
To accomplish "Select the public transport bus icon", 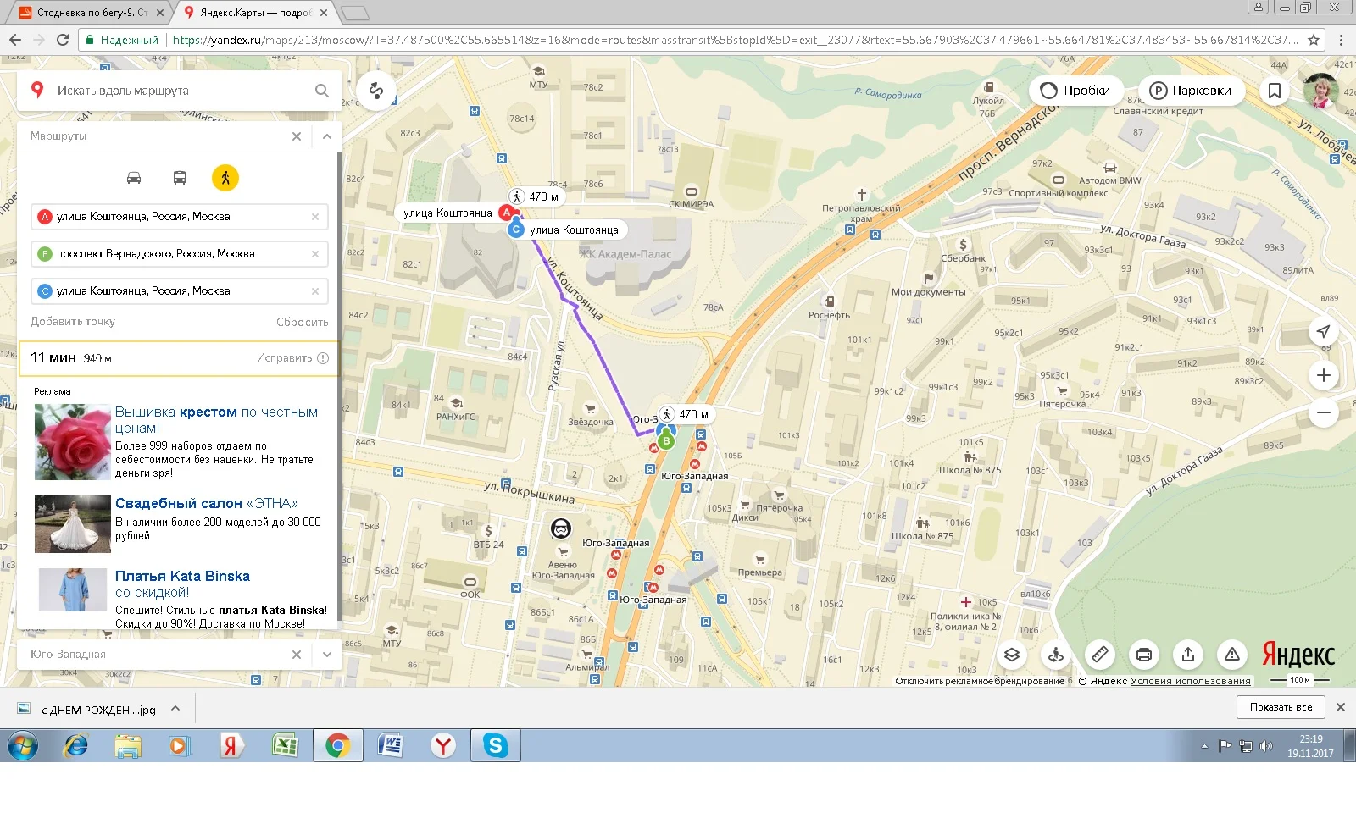I will pyautogui.click(x=180, y=178).
